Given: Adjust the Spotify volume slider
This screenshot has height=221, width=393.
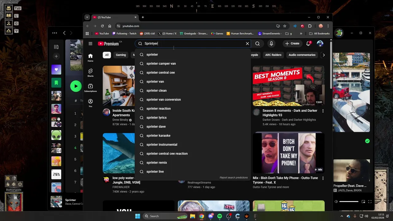Looking at the screenshot, I should (349, 202).
